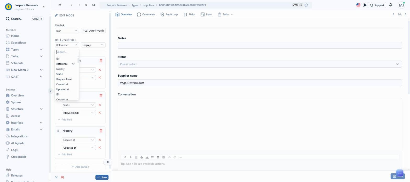Viewport: 410px width, 182px height.
Task: Go to next record arrow
Action: (x=406, y=14)
